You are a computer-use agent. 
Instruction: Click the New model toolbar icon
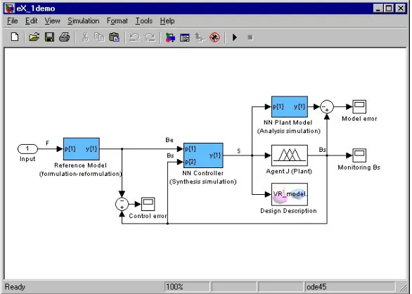[15, 37]
